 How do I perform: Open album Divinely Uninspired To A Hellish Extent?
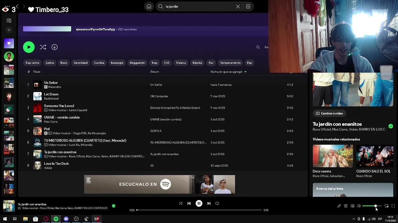175,108
